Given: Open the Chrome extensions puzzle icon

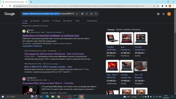Looking at the screenshot, I should point(163,6).
